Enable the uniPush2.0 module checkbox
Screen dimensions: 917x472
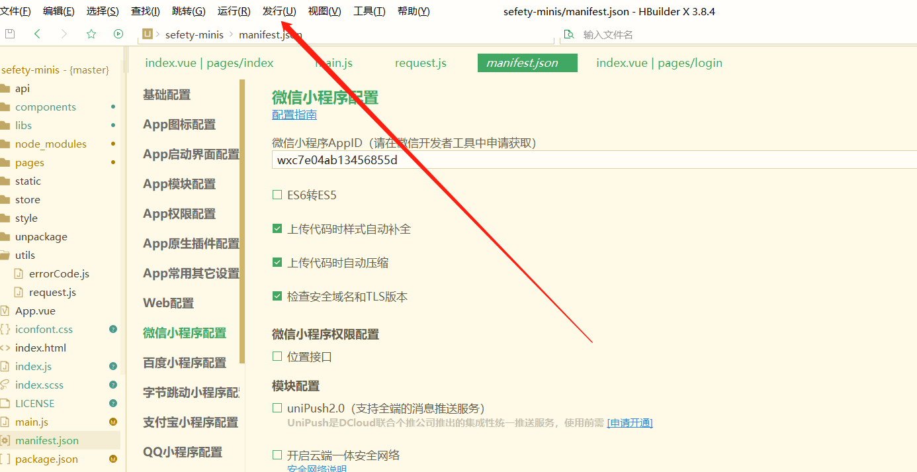click(x=277, y=408)
